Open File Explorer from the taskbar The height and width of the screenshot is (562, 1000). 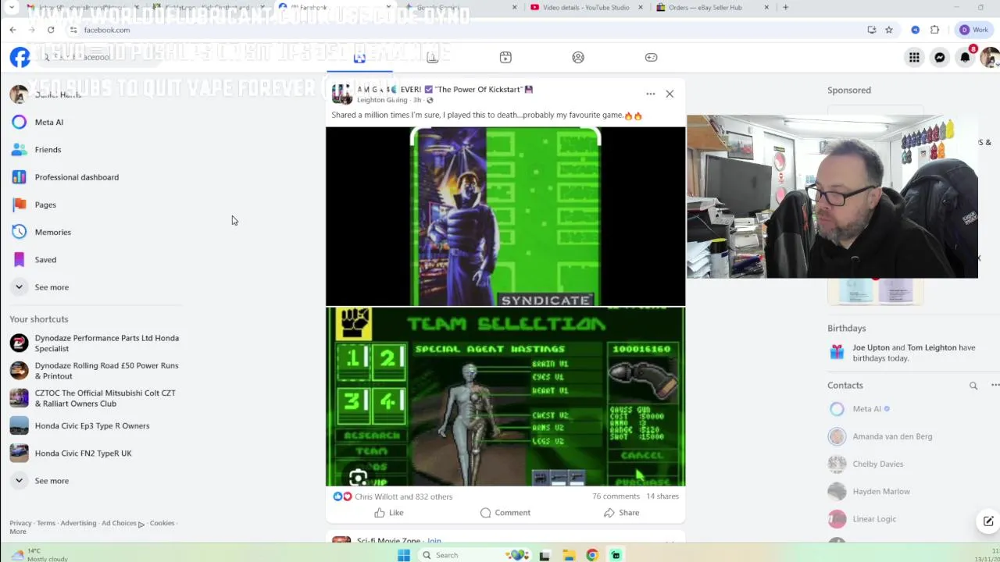click(569, 555)
